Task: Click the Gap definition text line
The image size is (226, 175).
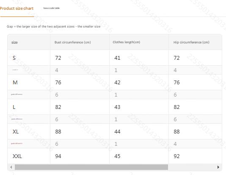Action: click(x=53, y=26)
